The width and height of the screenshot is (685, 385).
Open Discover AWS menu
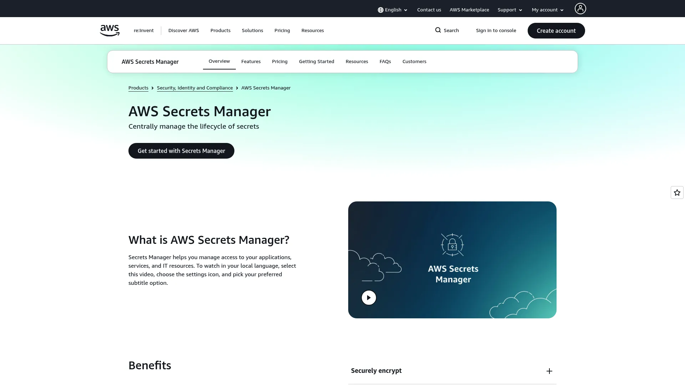(183, 31)
